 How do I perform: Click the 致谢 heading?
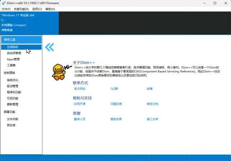[x=77, y=113]
